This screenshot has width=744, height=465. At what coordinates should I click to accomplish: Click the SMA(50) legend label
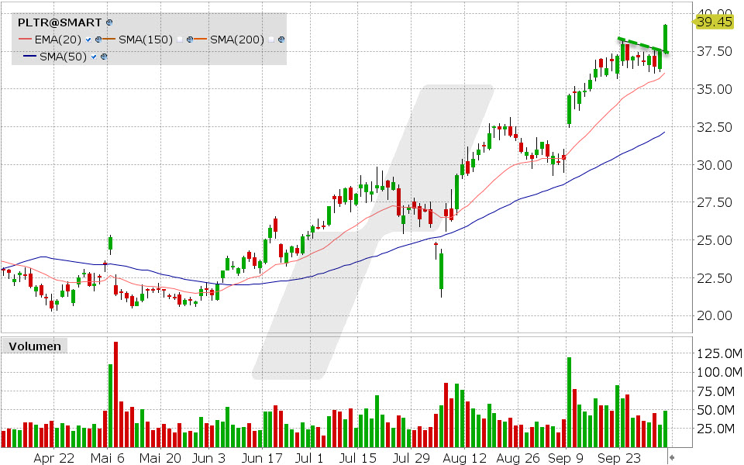[x=63, y=57]
